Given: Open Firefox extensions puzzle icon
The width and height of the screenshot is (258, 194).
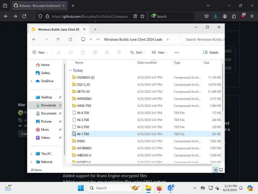Looking at the screenshot, I should click(x=234, y=16).
